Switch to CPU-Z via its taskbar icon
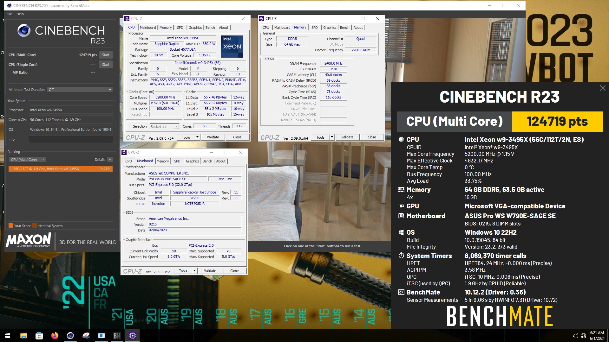The width and height of the screenshot is (609, 342). [x=132, y=336]
